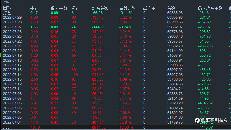Select the 2022.07.05 date row
Viewport: 231px width, 130px height.
tap(12, 108)
